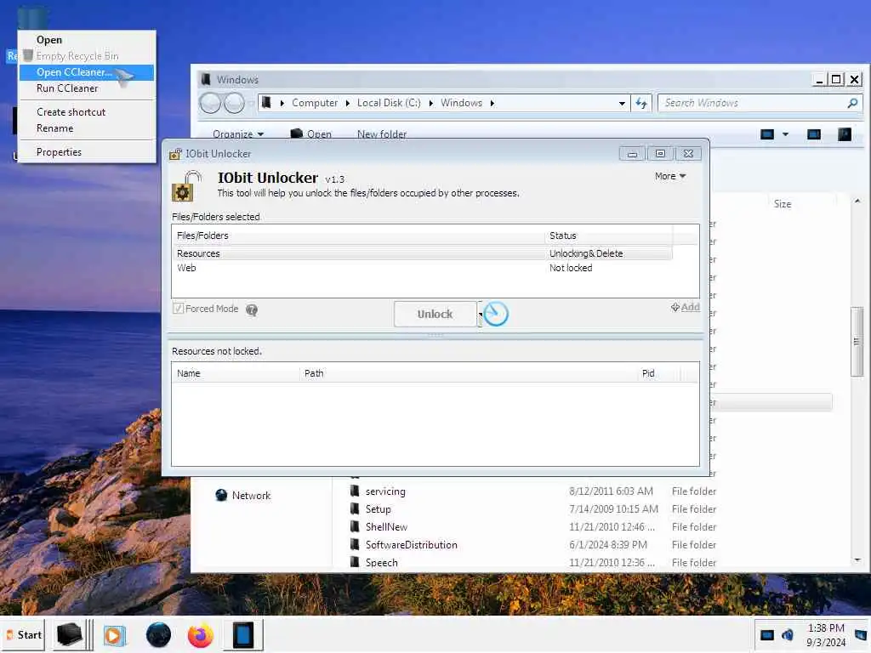The width and height of the screenshot is (871, 653).
Task: Click the volume icon in system tray
Action: pyautogui.click(x=788, y=634)
